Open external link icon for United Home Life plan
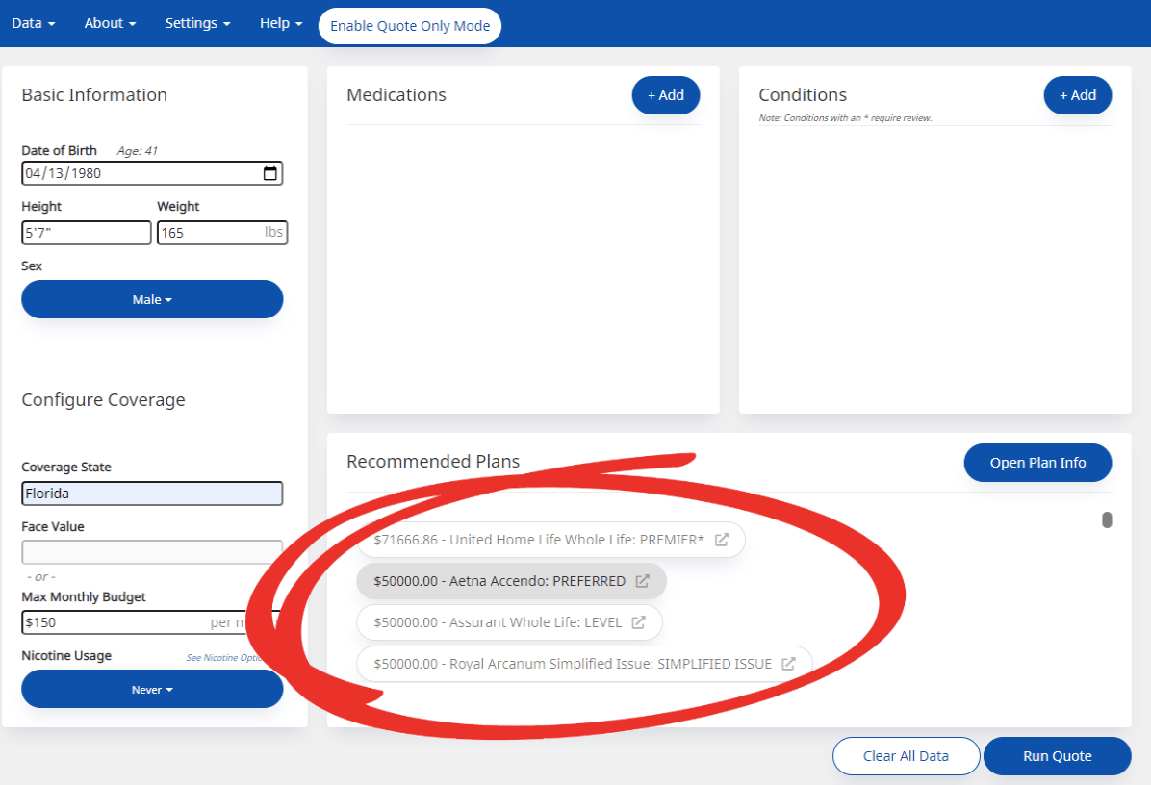 (x=722, y=540)
